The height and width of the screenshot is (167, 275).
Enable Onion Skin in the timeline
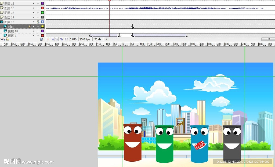pos(53,39)
